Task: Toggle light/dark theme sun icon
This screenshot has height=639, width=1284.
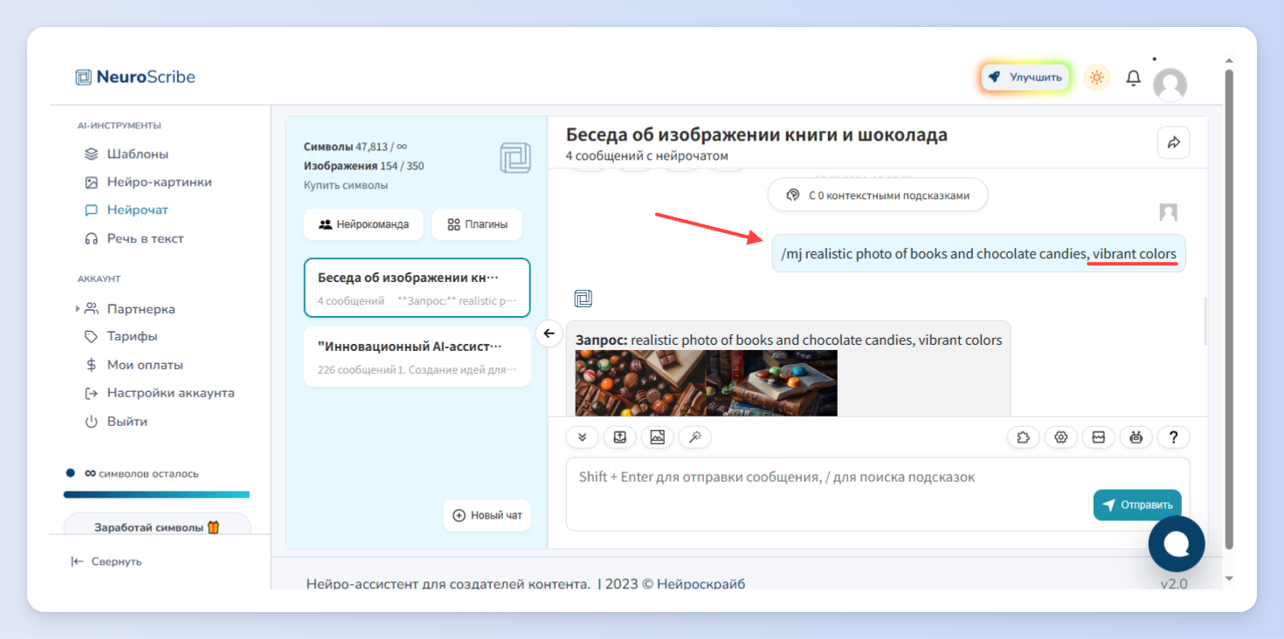Action: point(1097,77)
